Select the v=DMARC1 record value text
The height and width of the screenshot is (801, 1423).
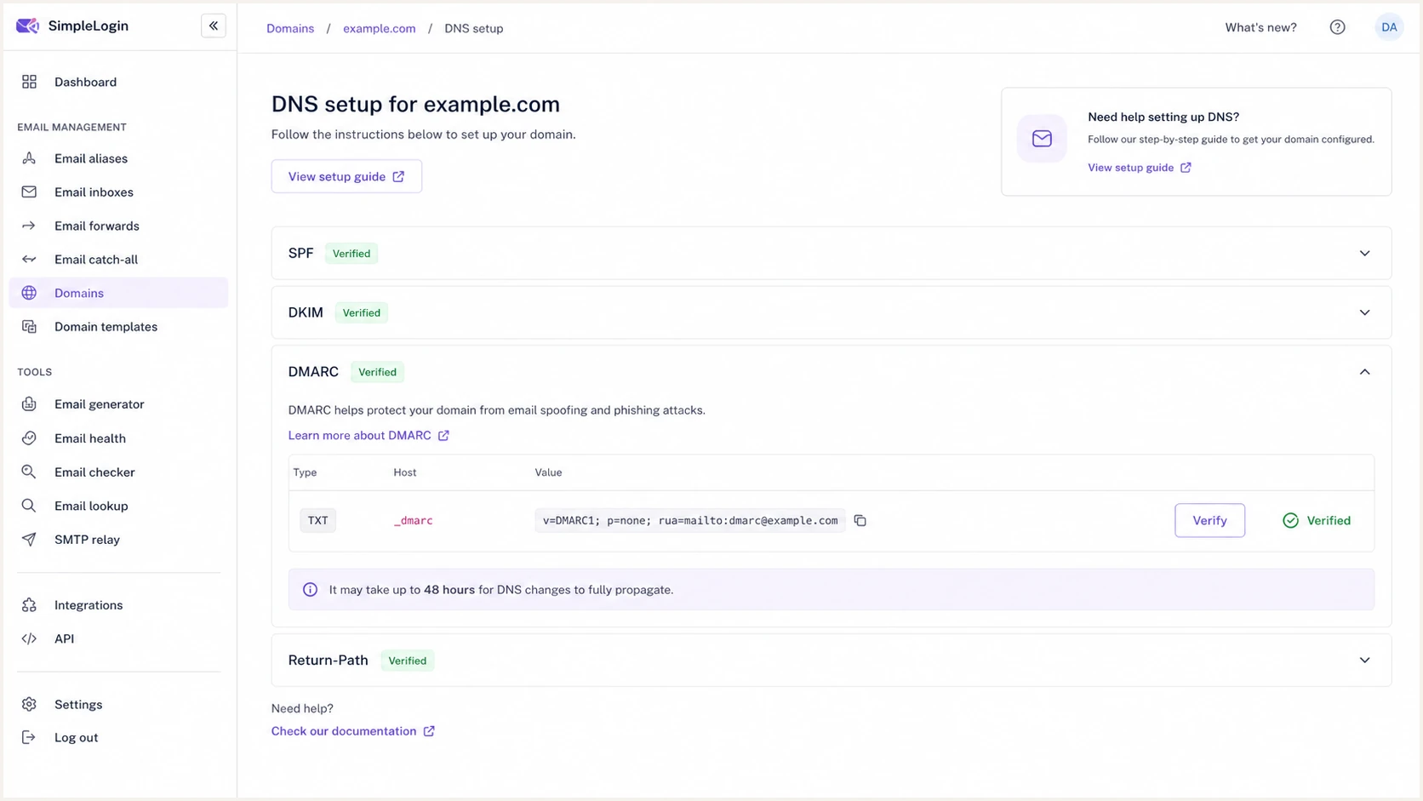coord(690,520)
